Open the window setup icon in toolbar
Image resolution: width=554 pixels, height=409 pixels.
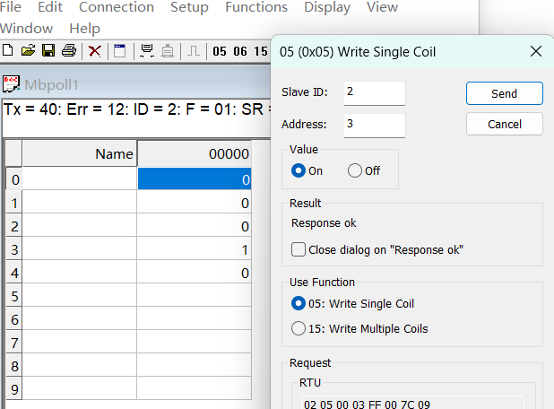(x=120, y=51)
